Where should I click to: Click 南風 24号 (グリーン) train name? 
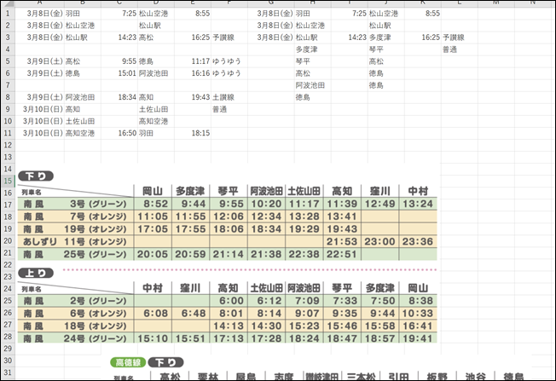coord(75,338)
